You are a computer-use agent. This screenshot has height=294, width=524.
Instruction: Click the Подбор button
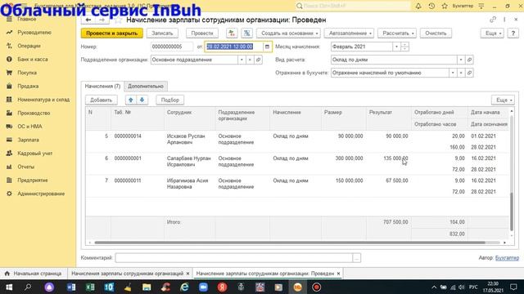tap(170, 100)
